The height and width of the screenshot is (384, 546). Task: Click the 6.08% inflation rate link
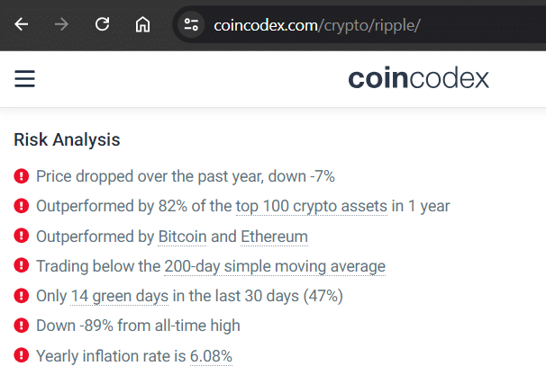click(x=211, y=356)
